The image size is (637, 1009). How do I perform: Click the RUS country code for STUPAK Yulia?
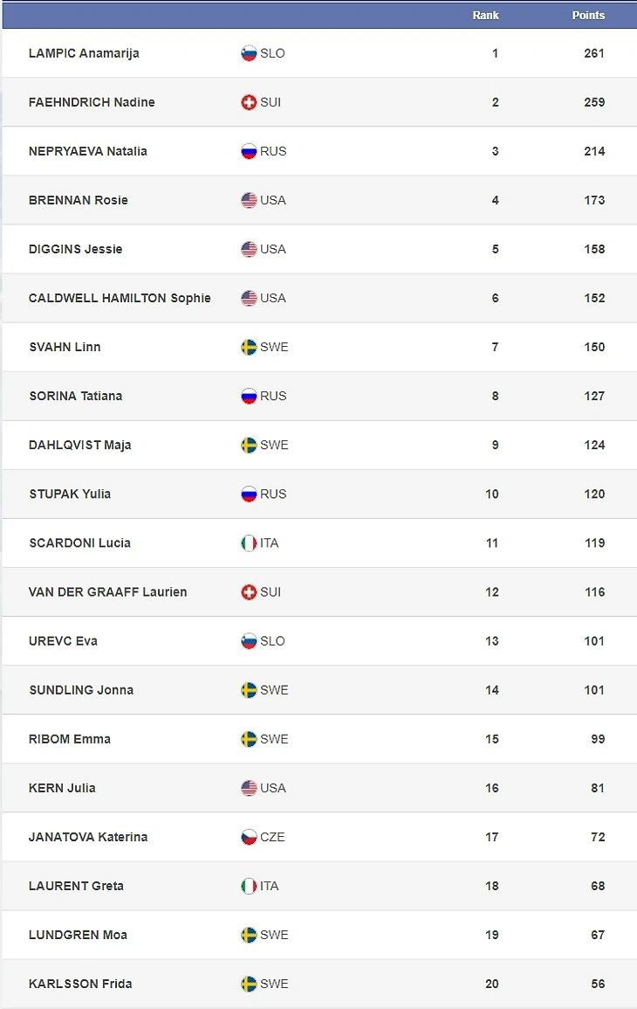273,494
